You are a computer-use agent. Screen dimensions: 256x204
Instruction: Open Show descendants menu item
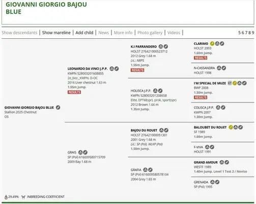pos(19,33)
